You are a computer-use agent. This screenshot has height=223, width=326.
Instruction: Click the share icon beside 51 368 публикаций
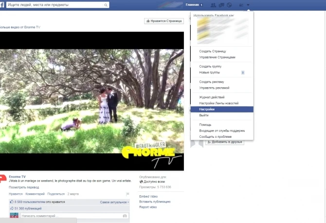12,208
